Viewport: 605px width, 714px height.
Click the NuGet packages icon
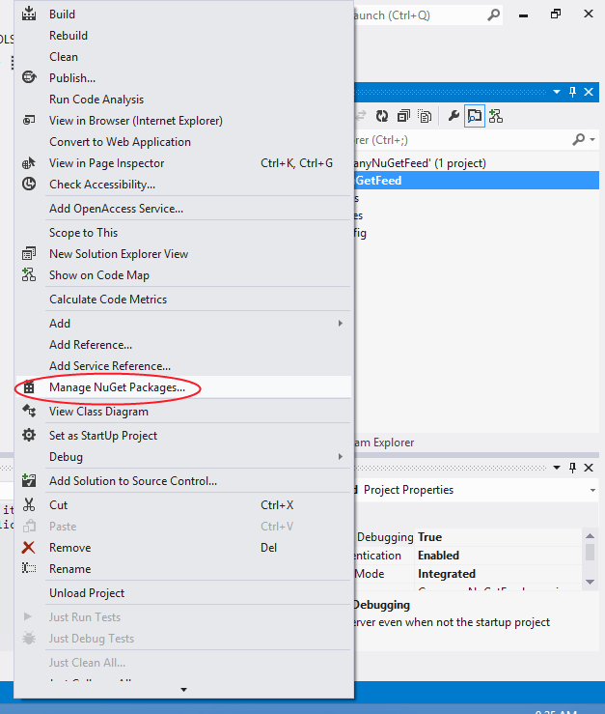coord(29,387)
